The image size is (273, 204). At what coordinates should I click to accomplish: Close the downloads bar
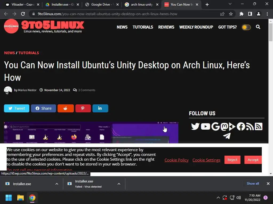pos(268,184)
